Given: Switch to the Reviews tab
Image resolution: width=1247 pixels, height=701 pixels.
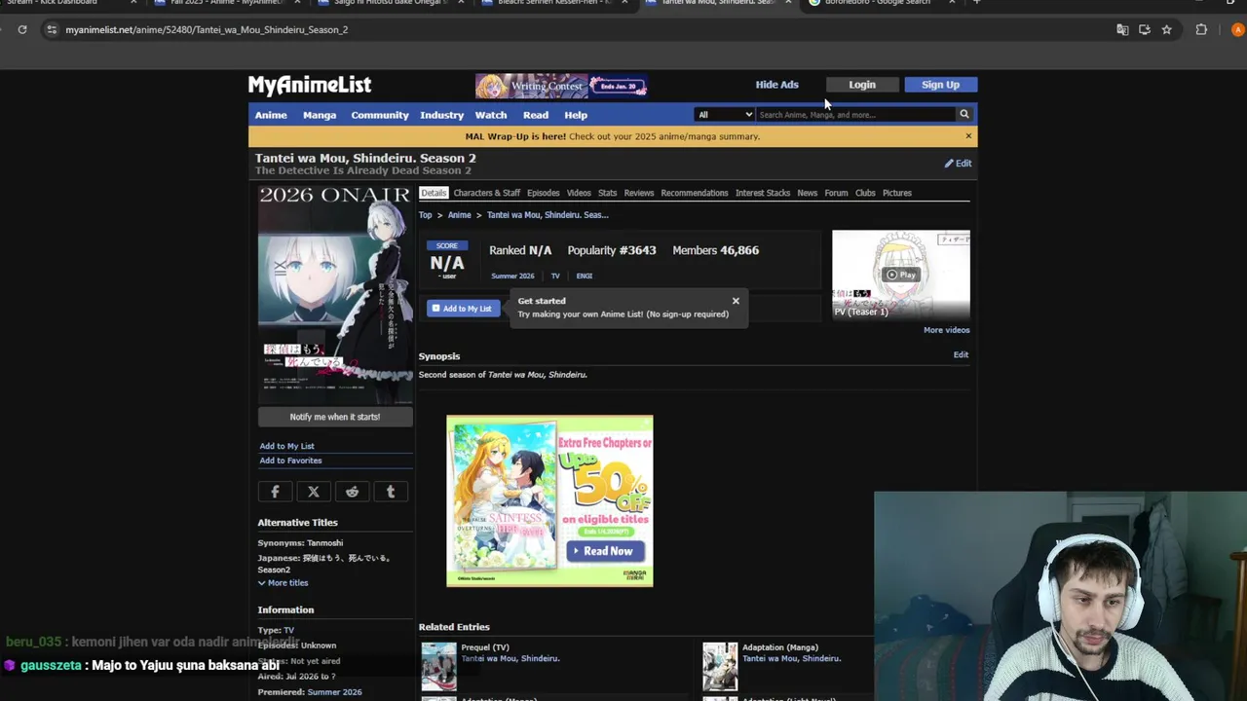Looking at the screenshot, I should point(639,193).
